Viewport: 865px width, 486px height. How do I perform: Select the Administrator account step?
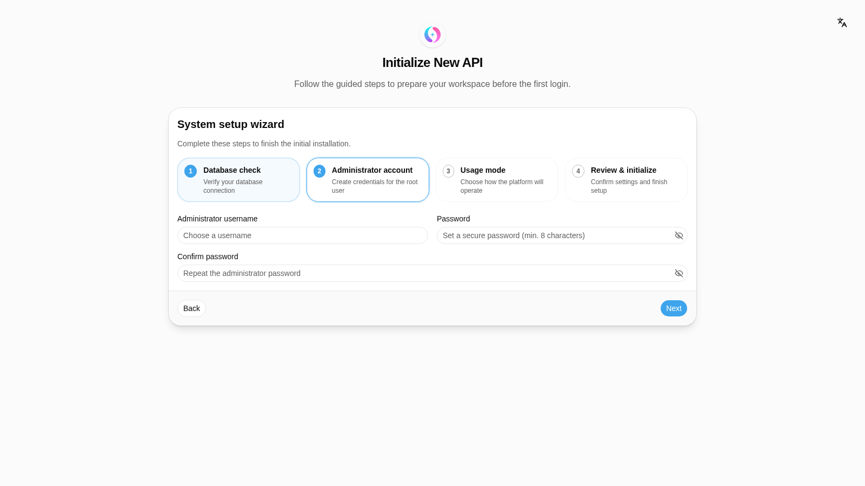click(368, 180)
